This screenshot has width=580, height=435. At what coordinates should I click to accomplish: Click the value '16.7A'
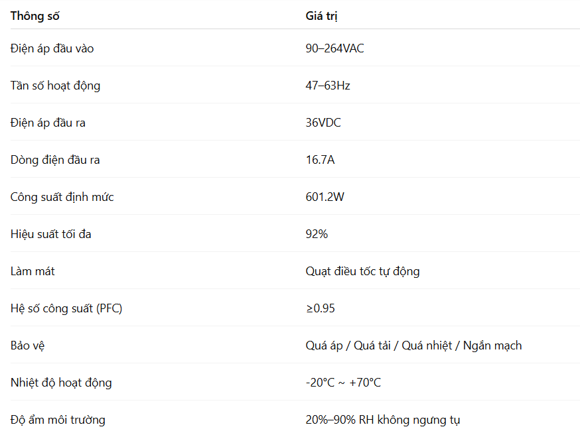320,160
